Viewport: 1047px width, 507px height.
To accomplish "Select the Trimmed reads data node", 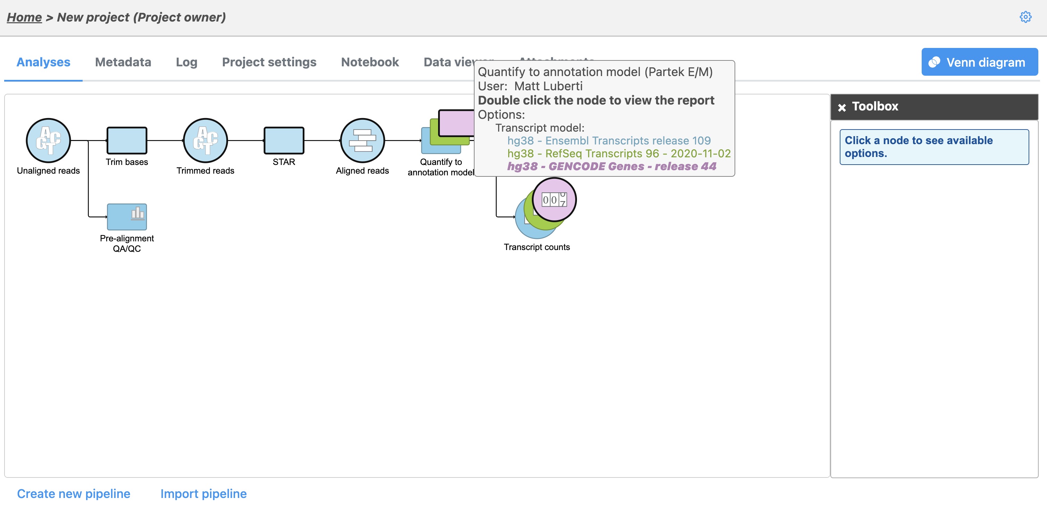I will pos(205,140).
